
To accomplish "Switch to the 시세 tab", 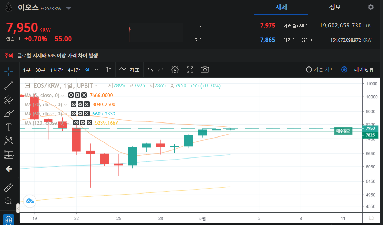I will (x=281, y=7).
